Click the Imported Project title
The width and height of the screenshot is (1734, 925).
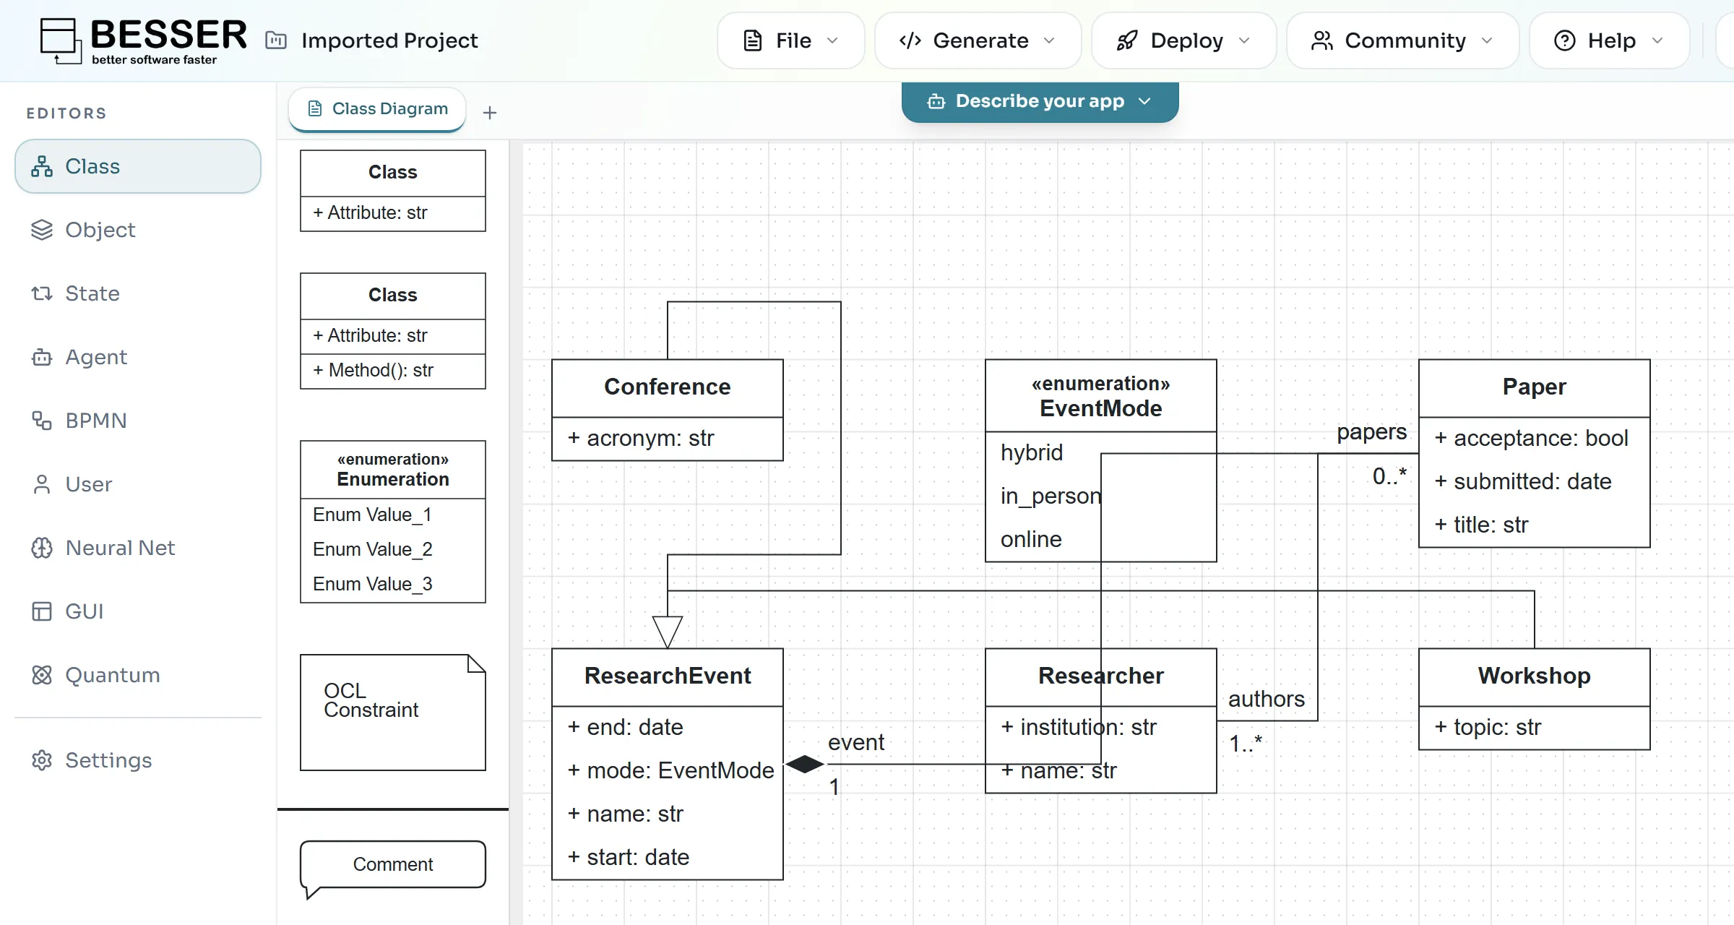coord(389,40)
